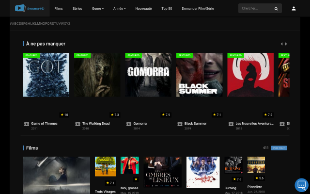Click the film icon beside Game of Thrones
Screen dimensions: 310x194
tap(27, 124)
